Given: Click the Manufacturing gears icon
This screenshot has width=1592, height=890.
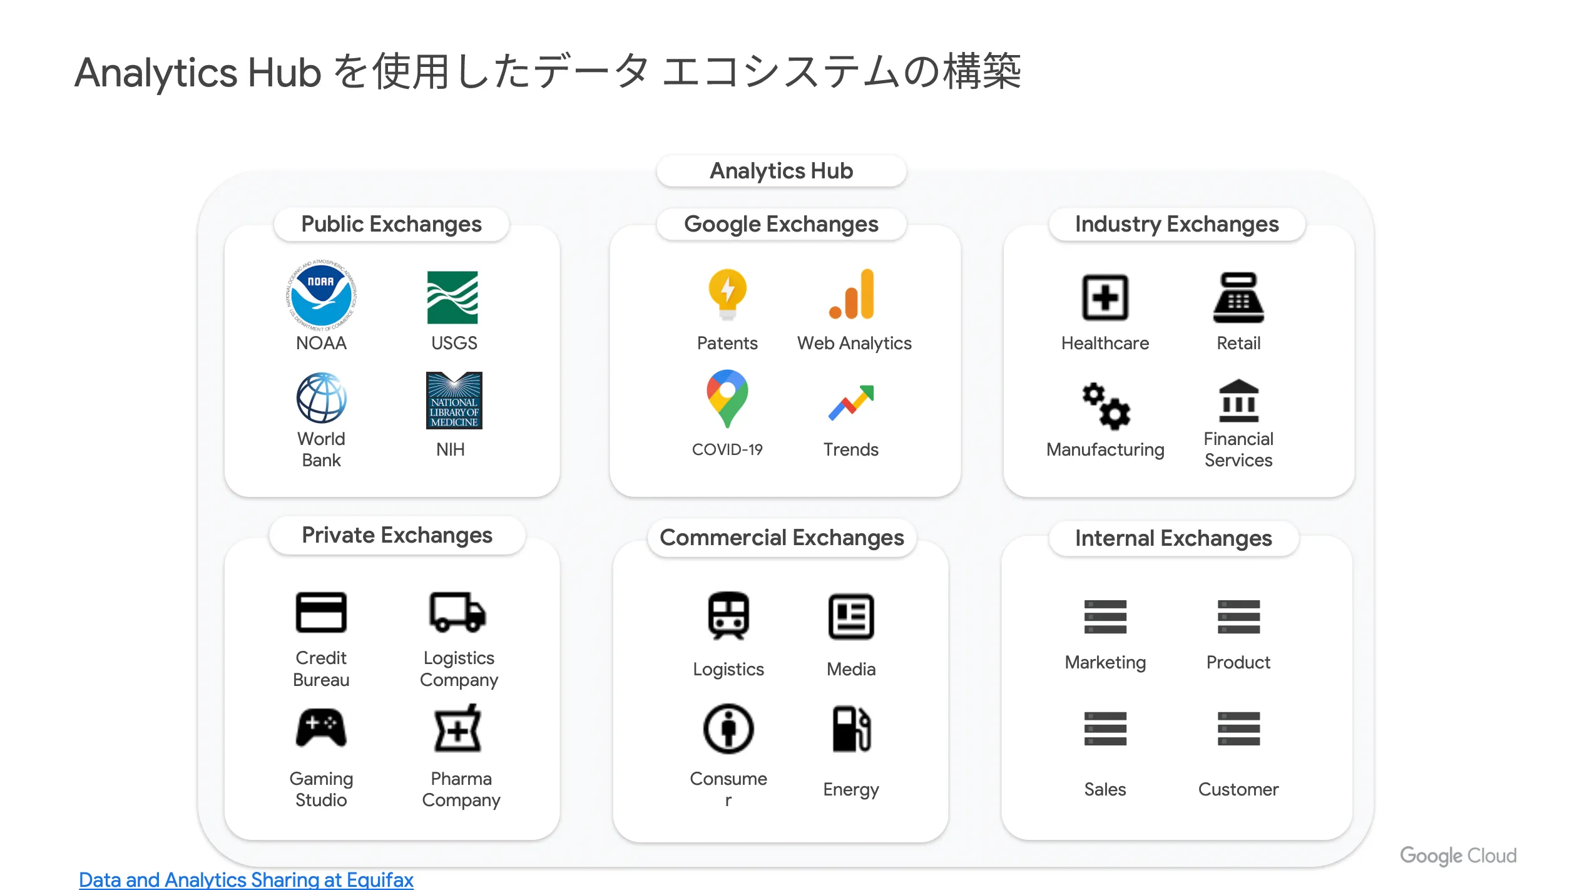Looking at the screenshot, I should (1106, 406).
